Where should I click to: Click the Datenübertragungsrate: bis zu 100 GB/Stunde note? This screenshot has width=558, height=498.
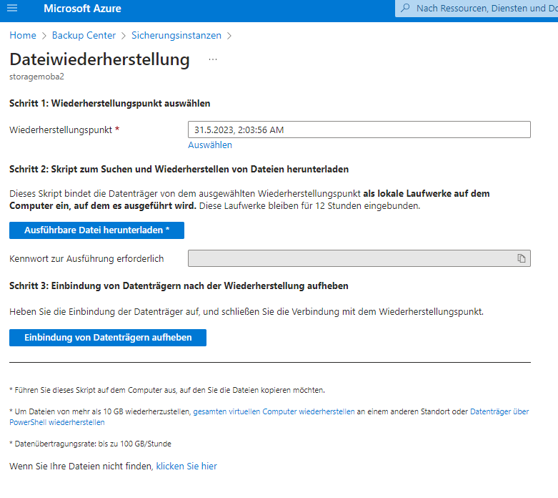coord(91,444)
